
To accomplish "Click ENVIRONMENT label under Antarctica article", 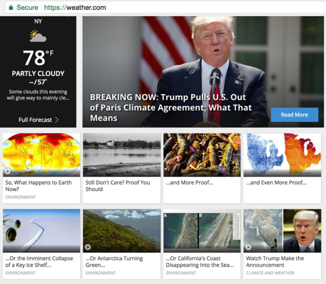I will (101, 273).
